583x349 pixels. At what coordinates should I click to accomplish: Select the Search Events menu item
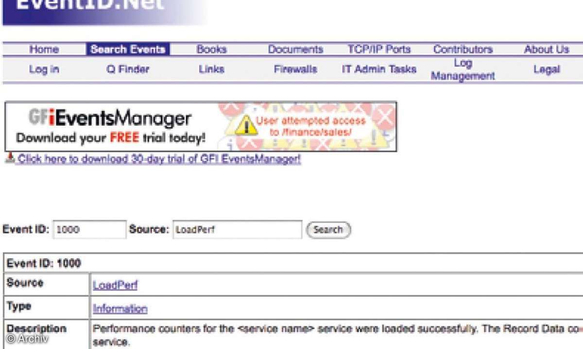128,49
